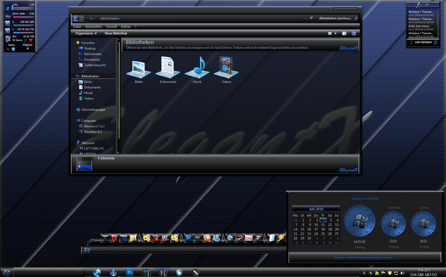Open the Ansicht menu
Image resolution: width=446 pixels, height=277 pixels.
coord(111,26)
